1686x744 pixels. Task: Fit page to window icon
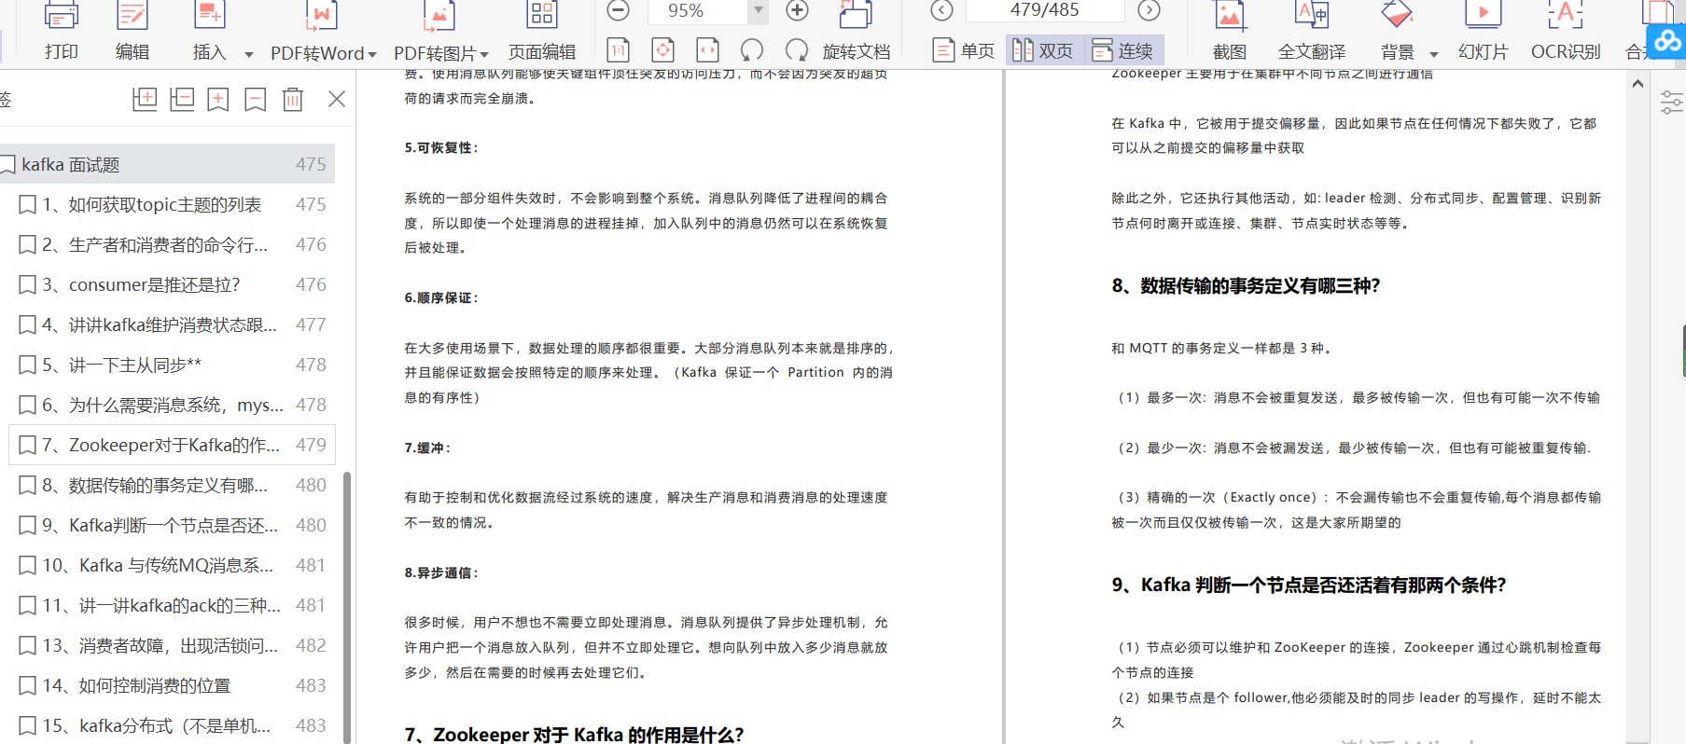pos(662,50)
